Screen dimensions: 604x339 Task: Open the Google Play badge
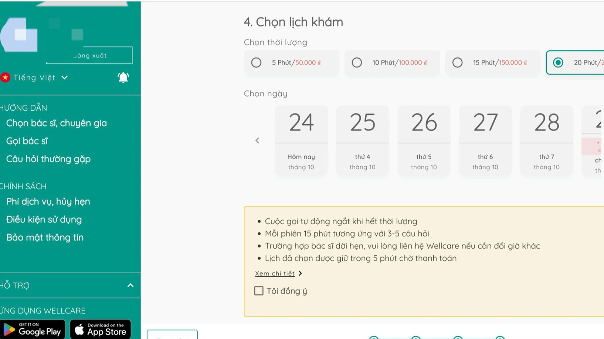[32, 329]
